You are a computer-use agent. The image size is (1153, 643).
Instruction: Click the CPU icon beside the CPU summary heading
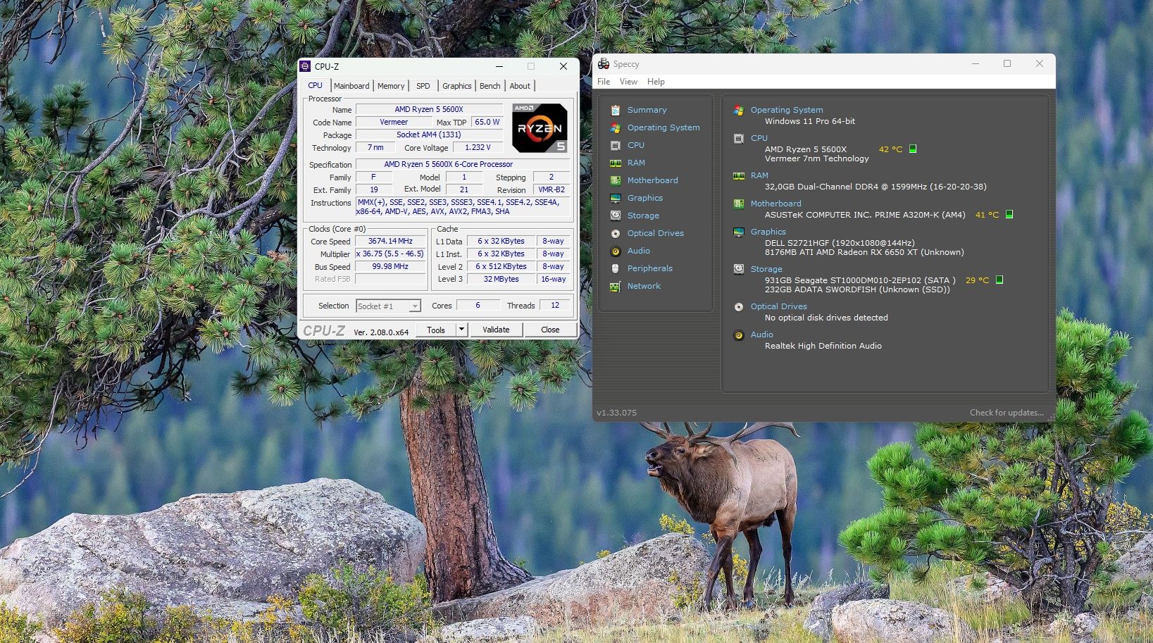(739, 138)
